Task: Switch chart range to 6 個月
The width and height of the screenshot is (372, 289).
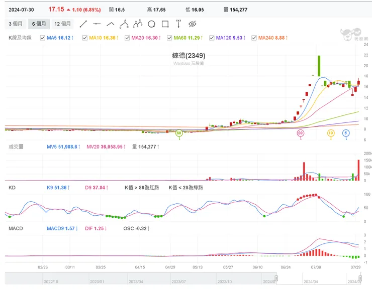Action: [x=39, y=24]
